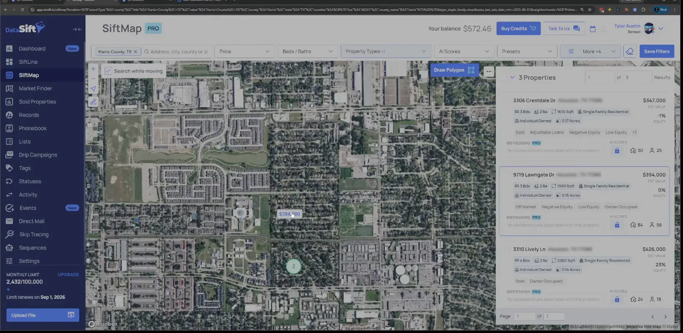Click lock icon on 3310 Lively card
683x333 pixels.
pos(617,299)
